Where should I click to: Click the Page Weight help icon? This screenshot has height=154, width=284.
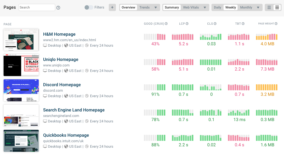pyautogui.click(x=276, y=24)
